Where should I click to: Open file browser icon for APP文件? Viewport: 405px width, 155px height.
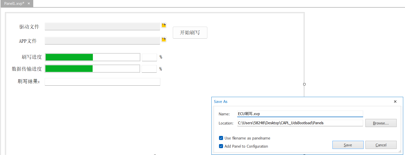pyautogui.click(x=164, y=39)
